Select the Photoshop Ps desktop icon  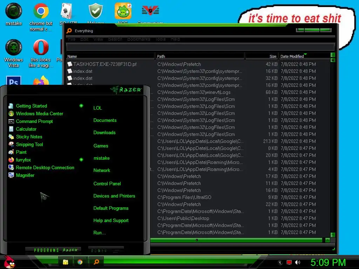pyautogui.click(x=14, y=81)
